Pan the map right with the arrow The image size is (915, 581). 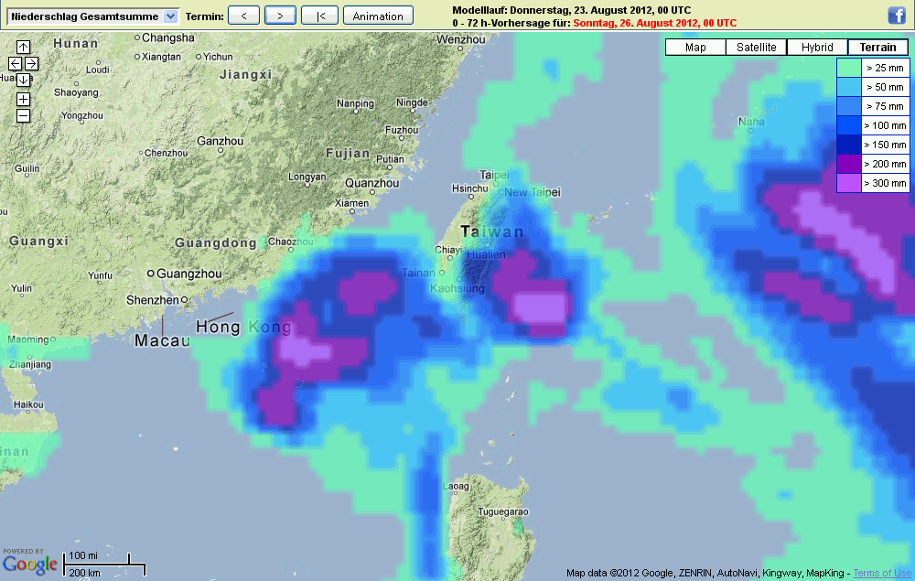pyautogui.click(x=31, y=63)
